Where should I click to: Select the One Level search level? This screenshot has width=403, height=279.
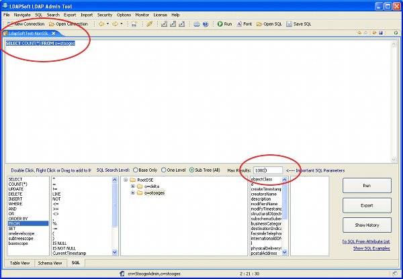click(x=163, y=170)
